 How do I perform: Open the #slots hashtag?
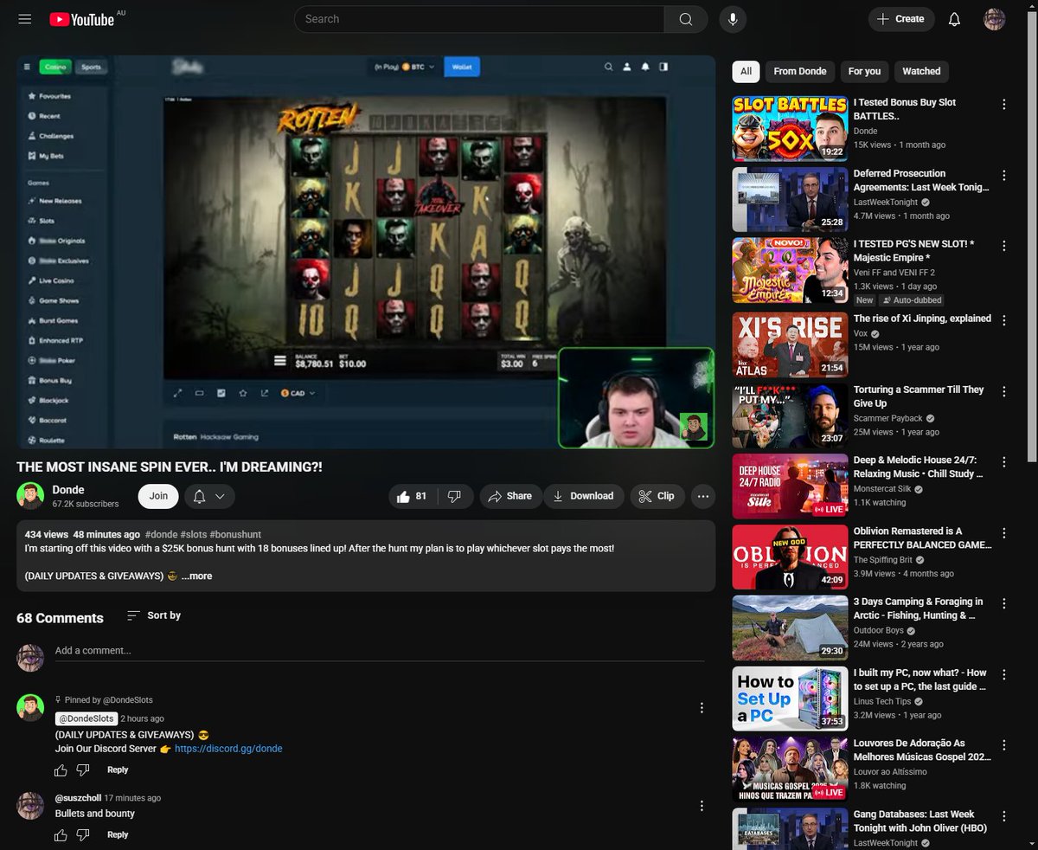(193, 535)
